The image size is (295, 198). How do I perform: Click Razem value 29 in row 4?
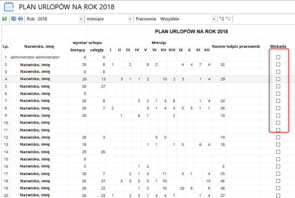[223, 79]
